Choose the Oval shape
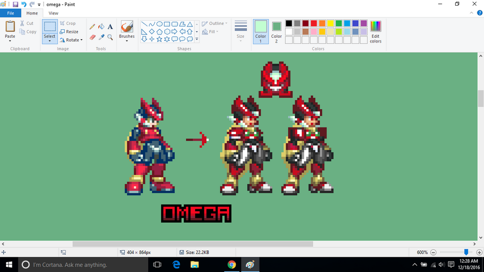 (x=159, y=24)
